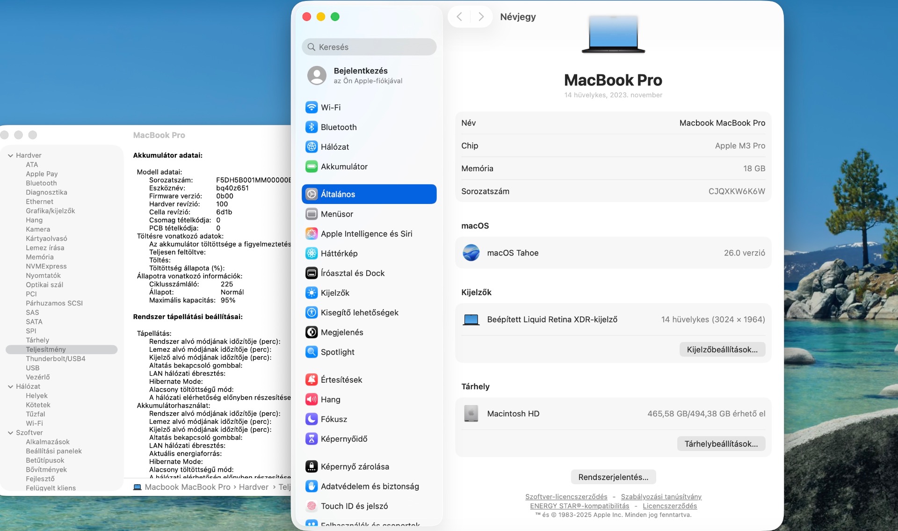Viewport: 898px width, 531px height.
Task: Open Adatvédelem és biztonság settings
Action: coord(369,486)
